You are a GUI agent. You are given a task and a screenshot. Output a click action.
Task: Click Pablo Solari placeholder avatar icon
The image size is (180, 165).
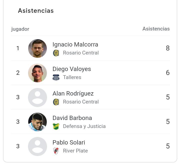coord(37,146)
